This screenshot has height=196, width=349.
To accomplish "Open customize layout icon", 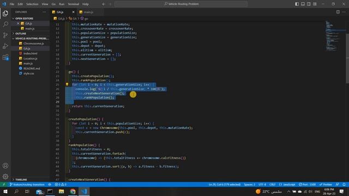I will (x=315, y=4).
